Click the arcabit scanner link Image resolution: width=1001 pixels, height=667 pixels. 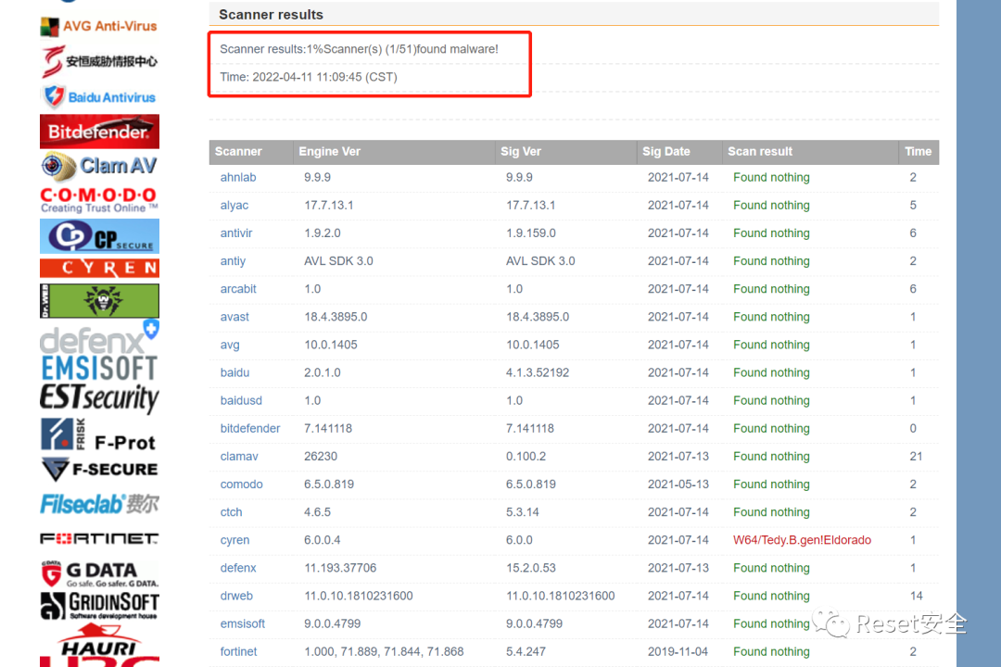pyautogui.click(x=238, y=289)
